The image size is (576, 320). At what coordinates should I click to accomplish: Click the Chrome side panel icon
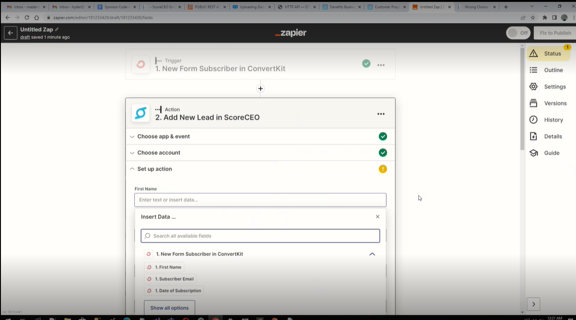pos(554,17)
